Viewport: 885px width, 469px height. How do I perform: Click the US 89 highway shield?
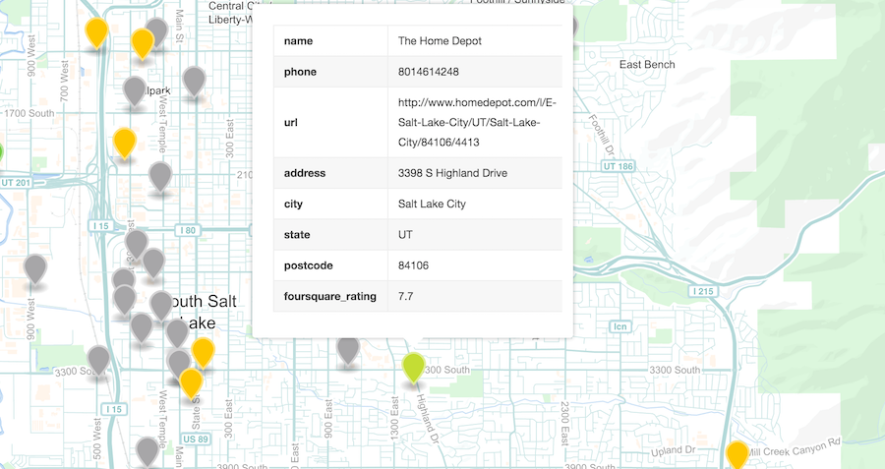click(x=196, y=440)
